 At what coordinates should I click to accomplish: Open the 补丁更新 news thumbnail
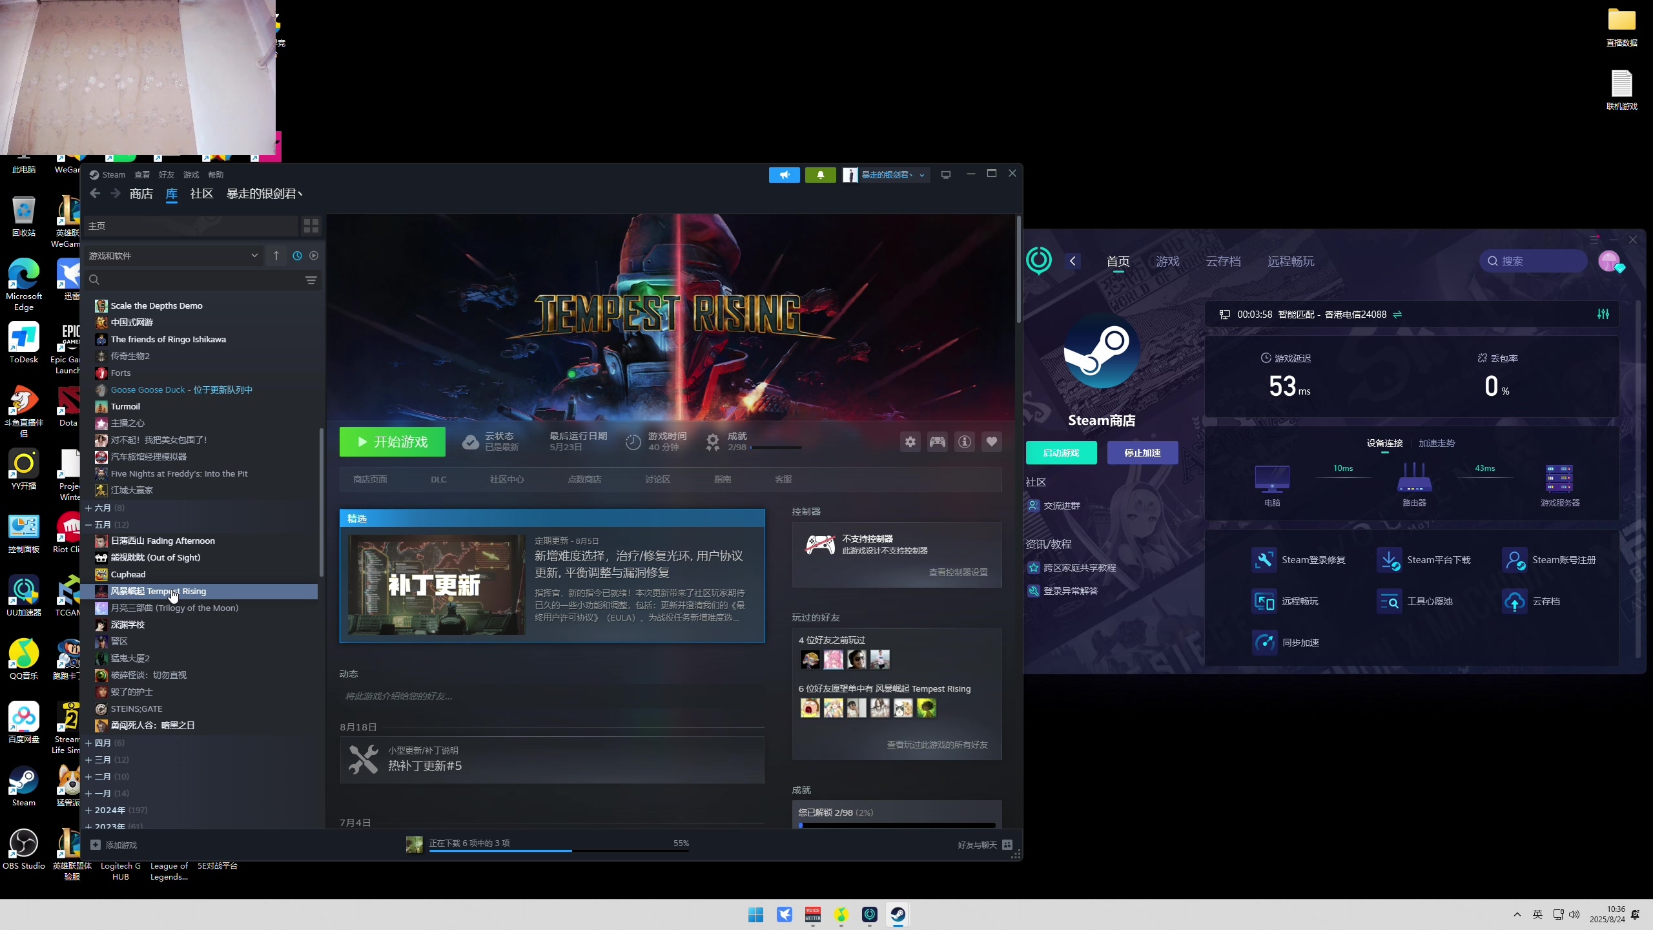436,584
